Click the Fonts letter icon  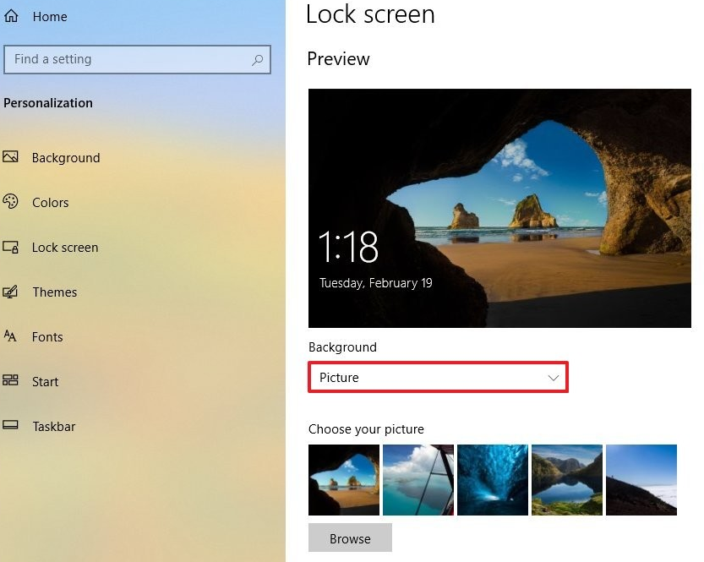(12, 336)
